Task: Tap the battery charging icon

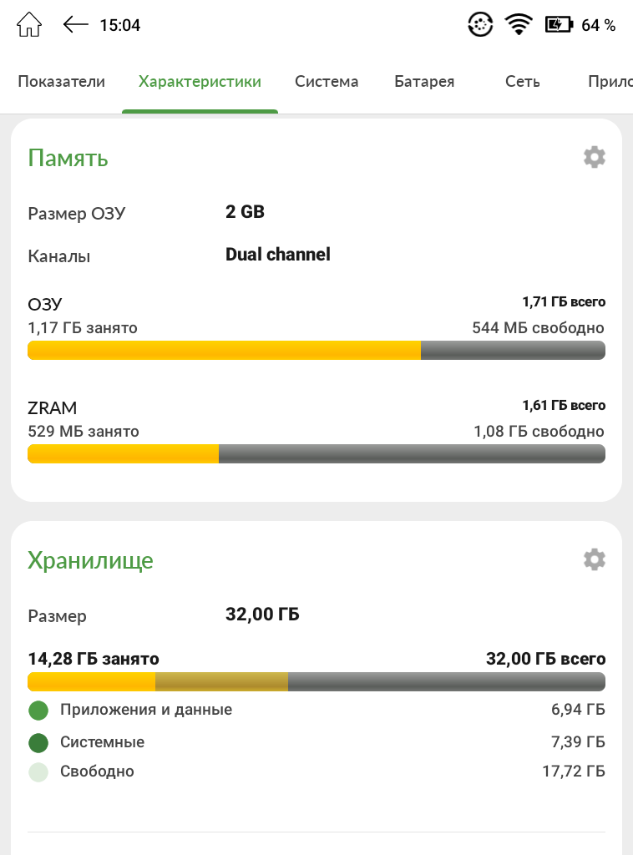Action: point(559,24)
